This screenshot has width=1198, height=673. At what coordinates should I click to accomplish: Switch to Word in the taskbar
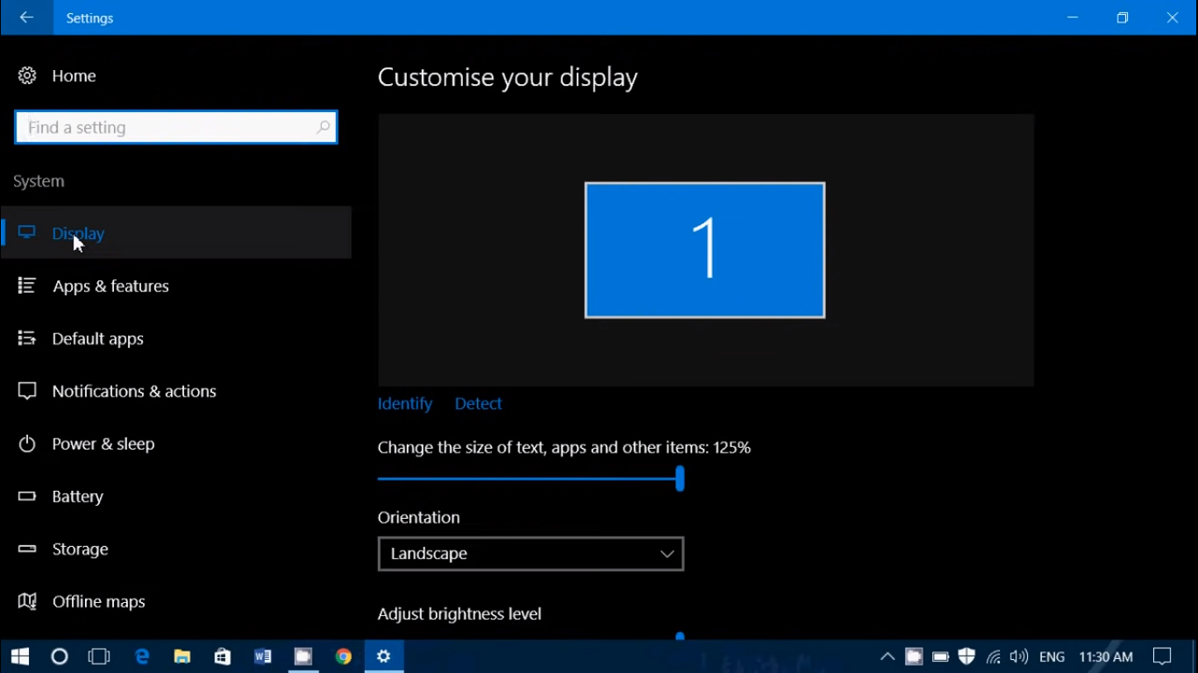point(263,656)
